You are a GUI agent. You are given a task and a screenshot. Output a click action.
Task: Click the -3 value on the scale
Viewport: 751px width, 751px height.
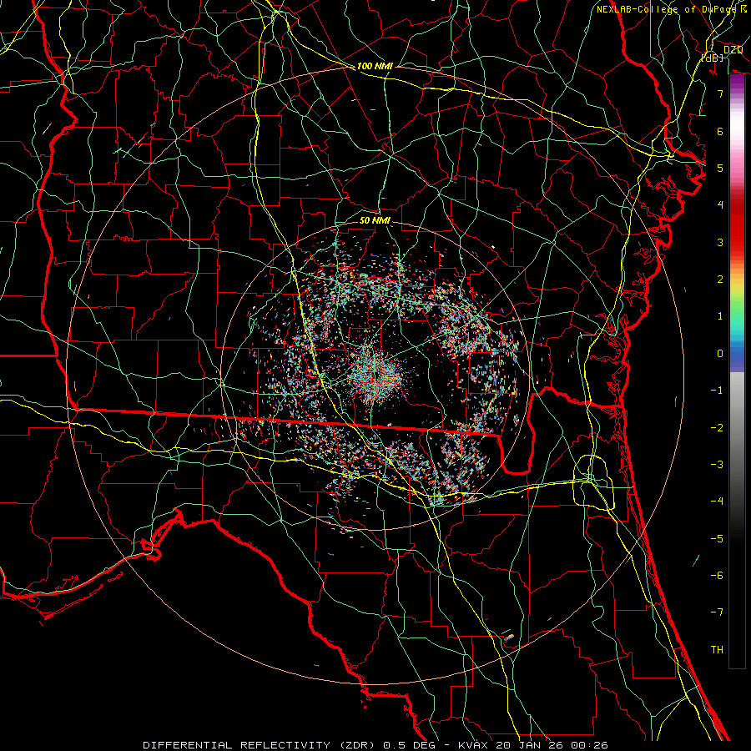[x=717, y=465]
